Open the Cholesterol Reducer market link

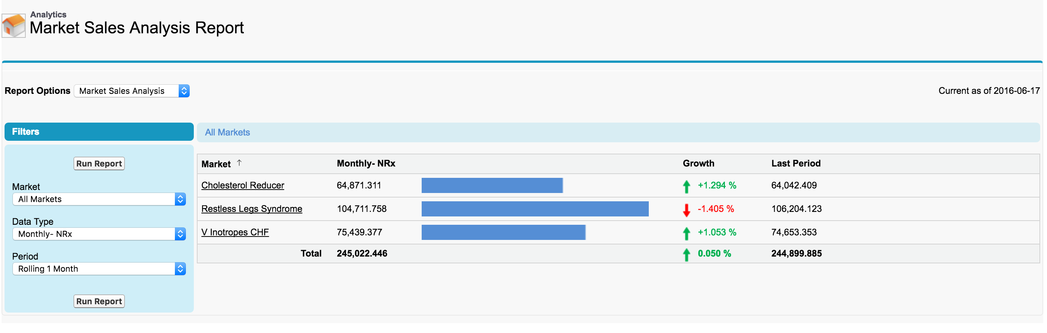(x=243, y=185)
